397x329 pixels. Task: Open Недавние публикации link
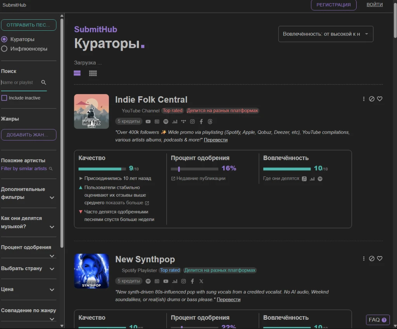[198, 178]
